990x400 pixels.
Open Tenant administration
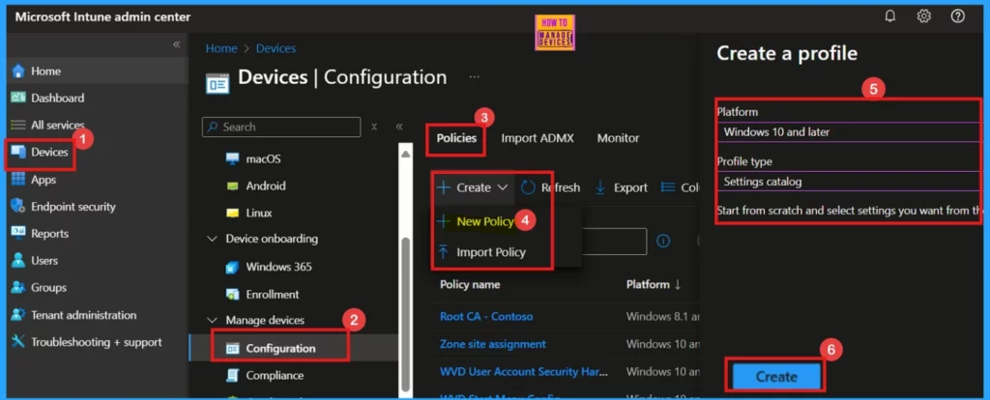[x=83, y=315]
